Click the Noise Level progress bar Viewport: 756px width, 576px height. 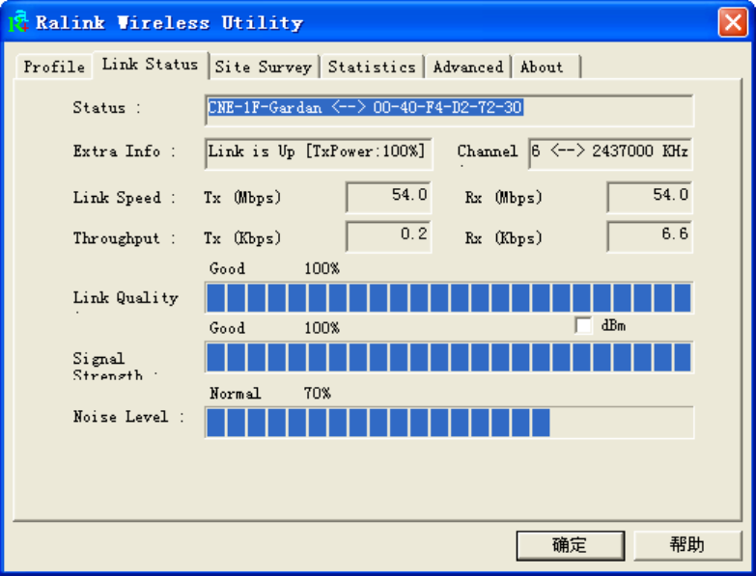pos(449,423)
